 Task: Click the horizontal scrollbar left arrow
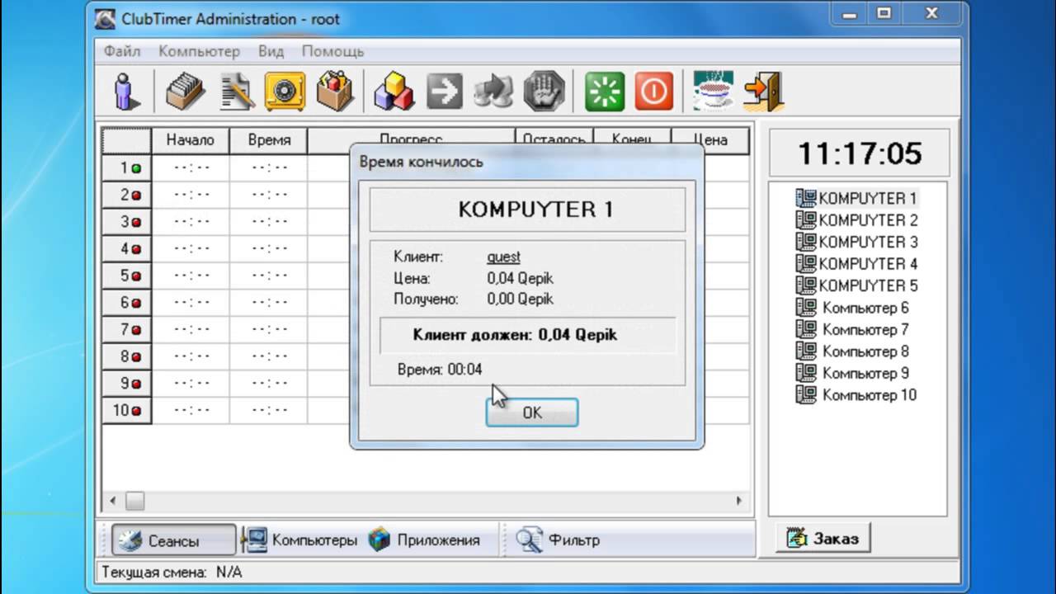tap(113, 501)
